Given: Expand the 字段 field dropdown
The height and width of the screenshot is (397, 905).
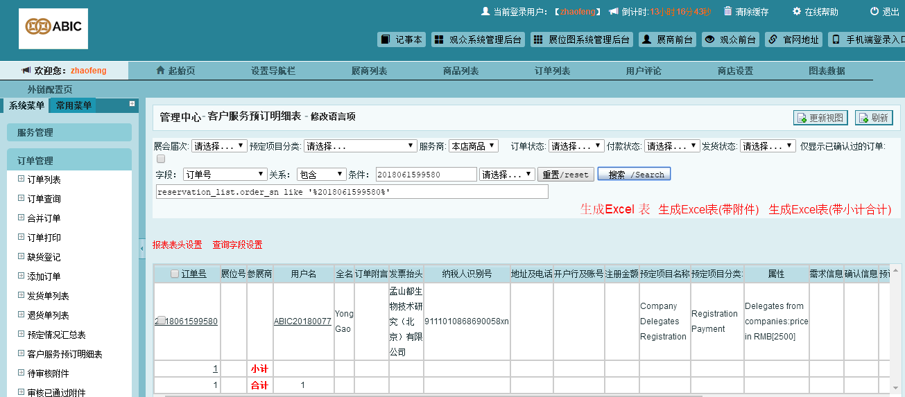Looking at the screenshot, I should pyautogui.click(x=225, y=175).
